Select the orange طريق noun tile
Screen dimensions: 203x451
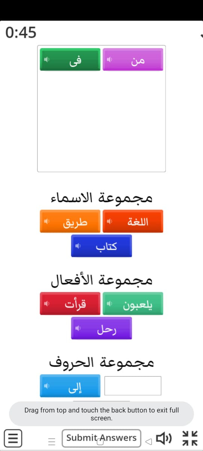click(x=70, y=221)
